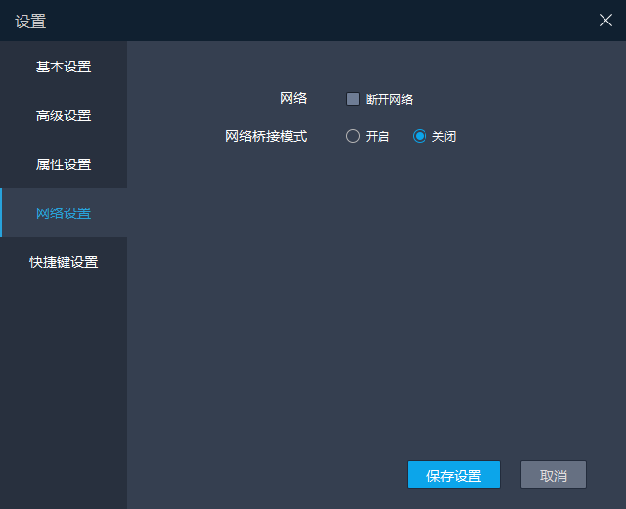Tick the 断开网络 checkbox box

tap(353, 99)
